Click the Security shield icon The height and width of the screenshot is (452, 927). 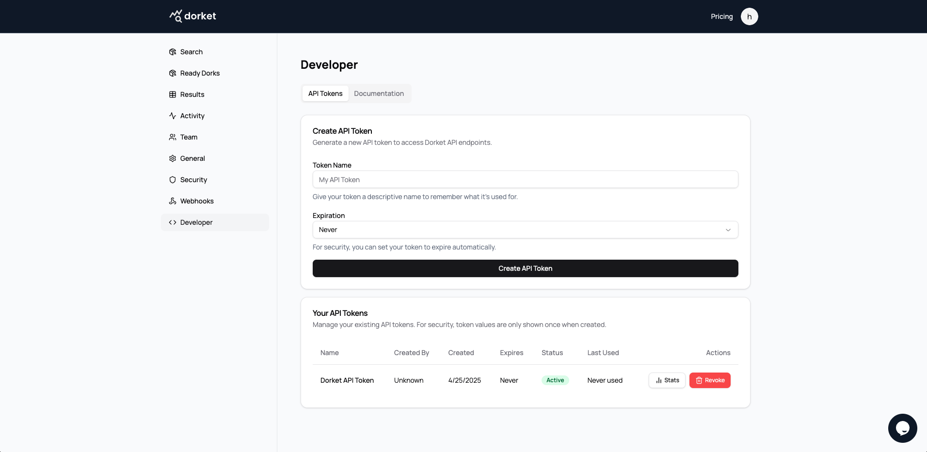point(173,180)
